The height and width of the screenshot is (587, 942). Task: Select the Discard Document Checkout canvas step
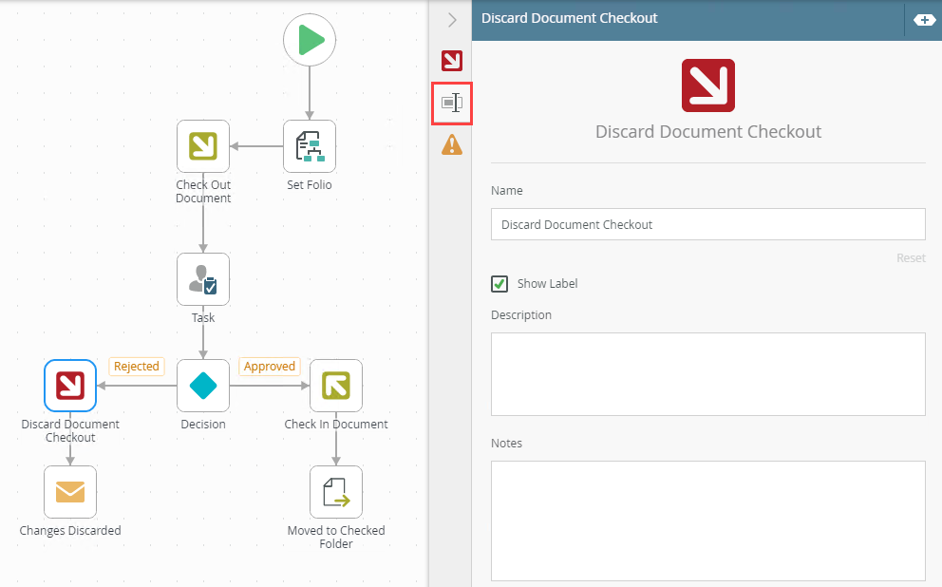point(70,386)
